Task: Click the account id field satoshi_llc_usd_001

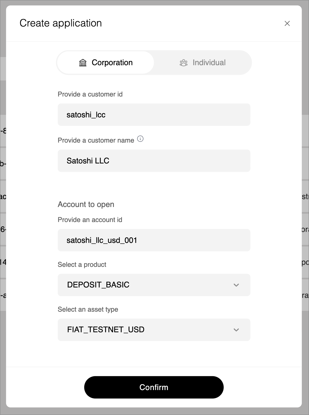Action: [x=154, y=240]
